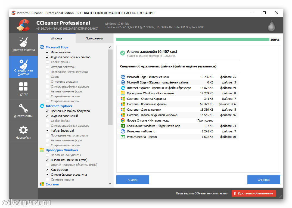292x208 pixels.
Task: Open the Реестр section icon
Action: coord(23,87)
